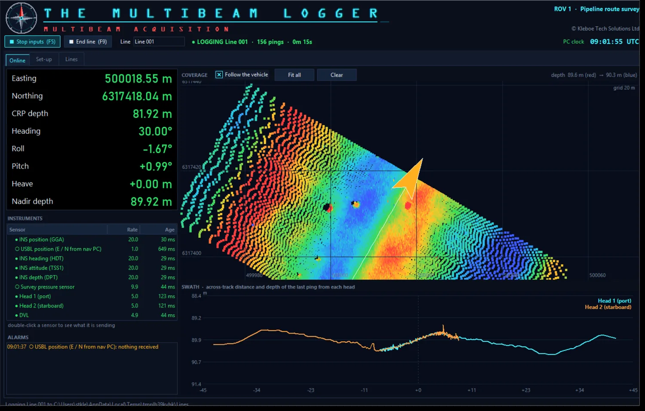Click the Fit all button

click(x=295, y=75)
